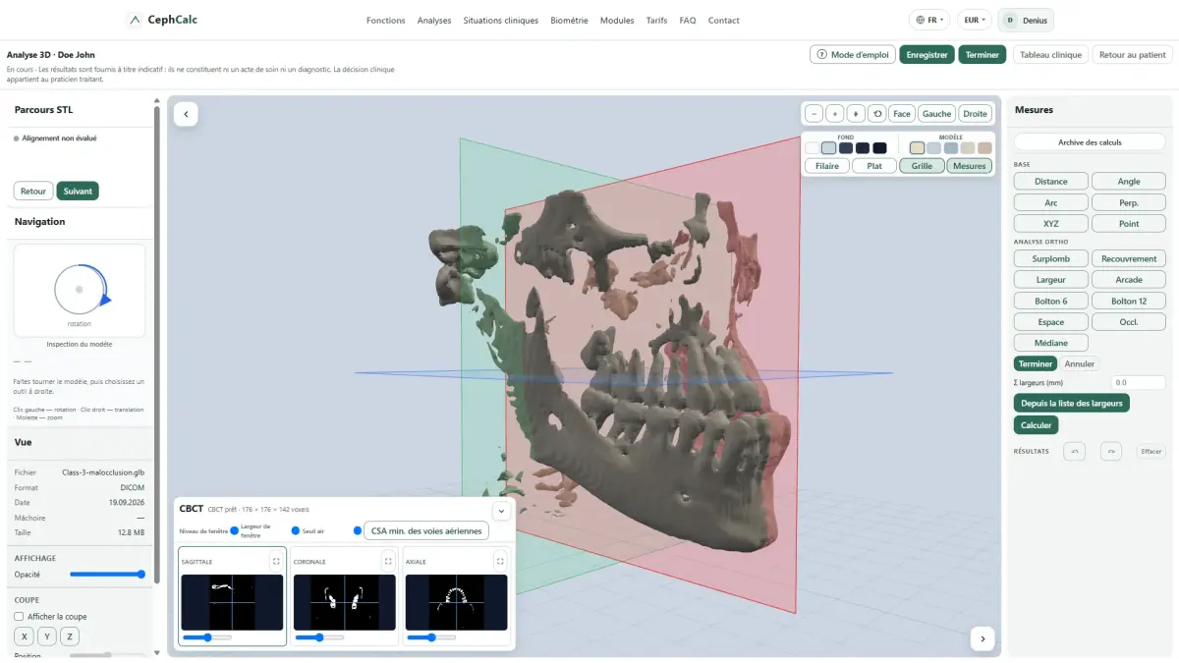Open Sagittale slice in fullscreen
This screenshot has height=663, width=1179.
[x=276, y=562]
